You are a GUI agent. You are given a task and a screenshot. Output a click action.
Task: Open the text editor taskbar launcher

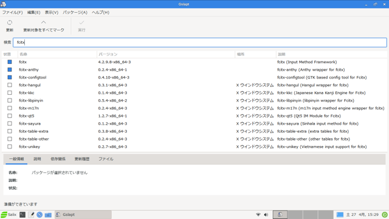[31, 215]
